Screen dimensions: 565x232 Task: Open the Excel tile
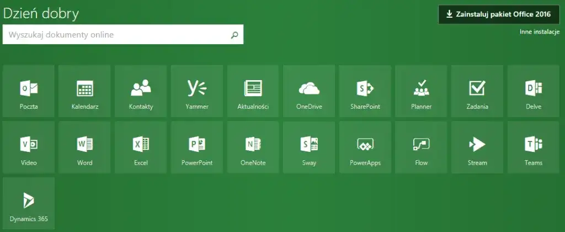141,147
